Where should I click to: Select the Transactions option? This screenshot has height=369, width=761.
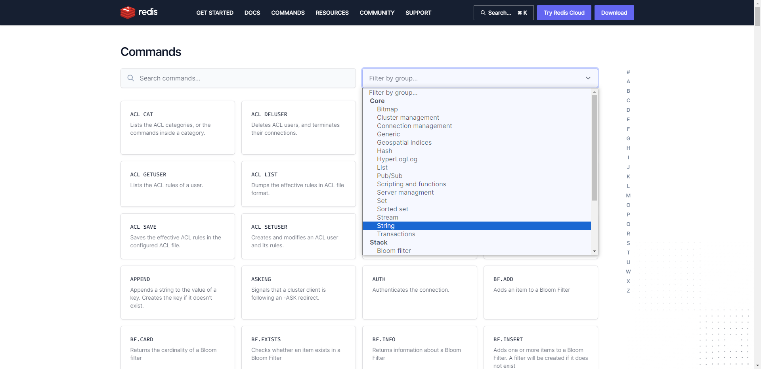477,234
